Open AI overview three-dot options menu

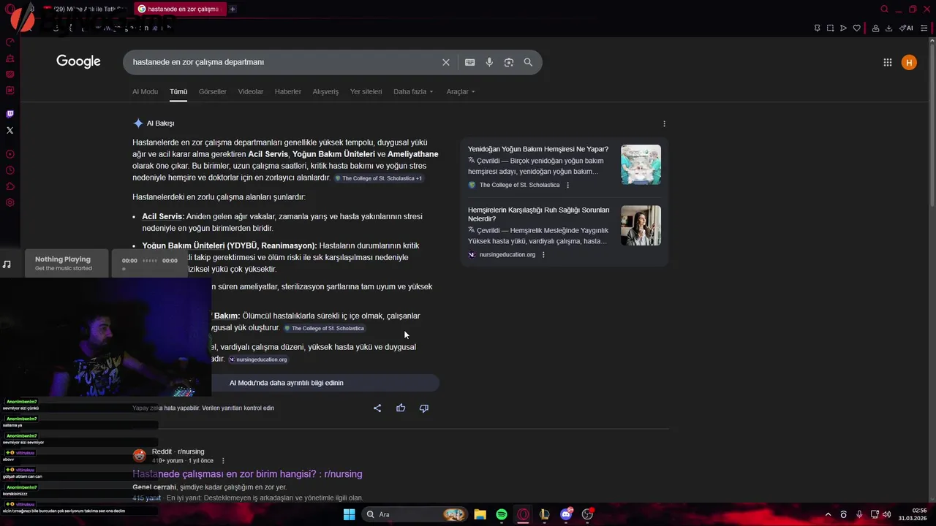coord(664,123)
